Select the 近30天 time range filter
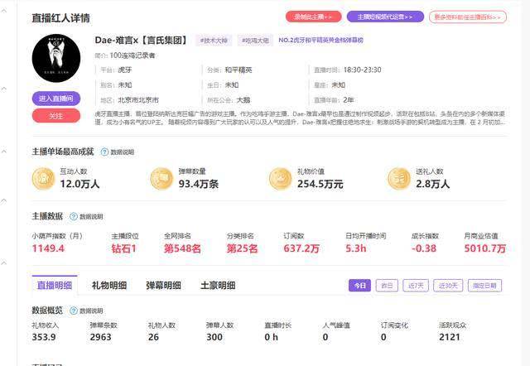The width and height of the screenshot is (530, 366). 446,285
